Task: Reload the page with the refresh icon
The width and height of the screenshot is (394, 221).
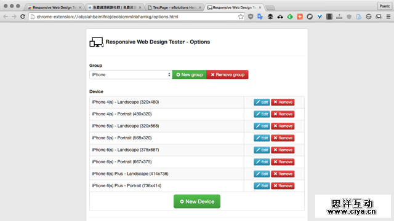Action: (x=23, y=17)
